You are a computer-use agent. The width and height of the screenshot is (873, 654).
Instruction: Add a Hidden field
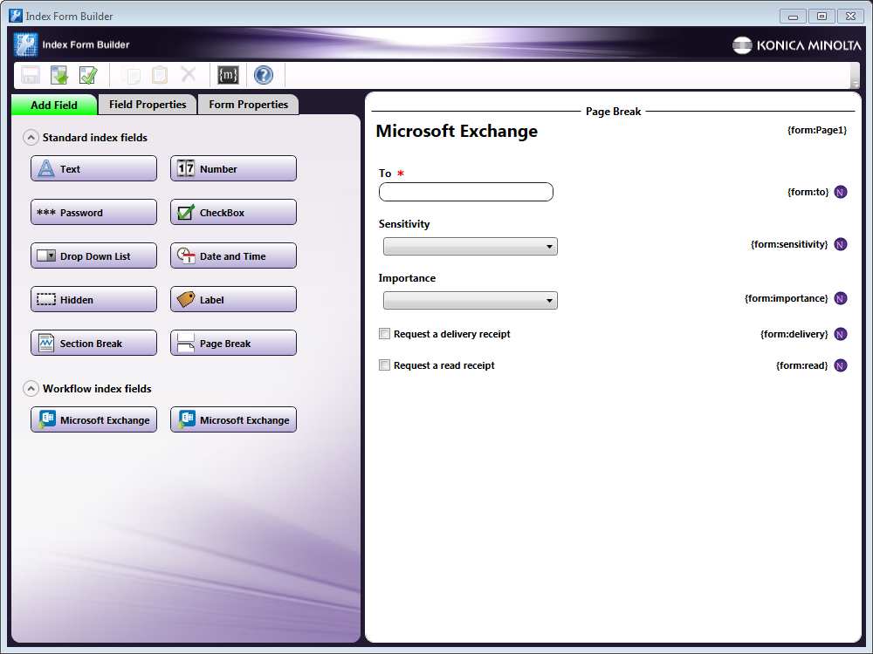coord(93,299)
